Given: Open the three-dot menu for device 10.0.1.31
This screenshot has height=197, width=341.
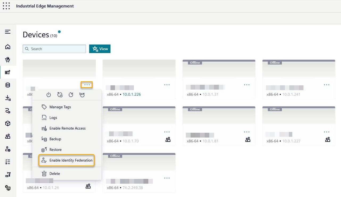Looking at the screenshot, I should pyautogui.click(x=247, y=85).
